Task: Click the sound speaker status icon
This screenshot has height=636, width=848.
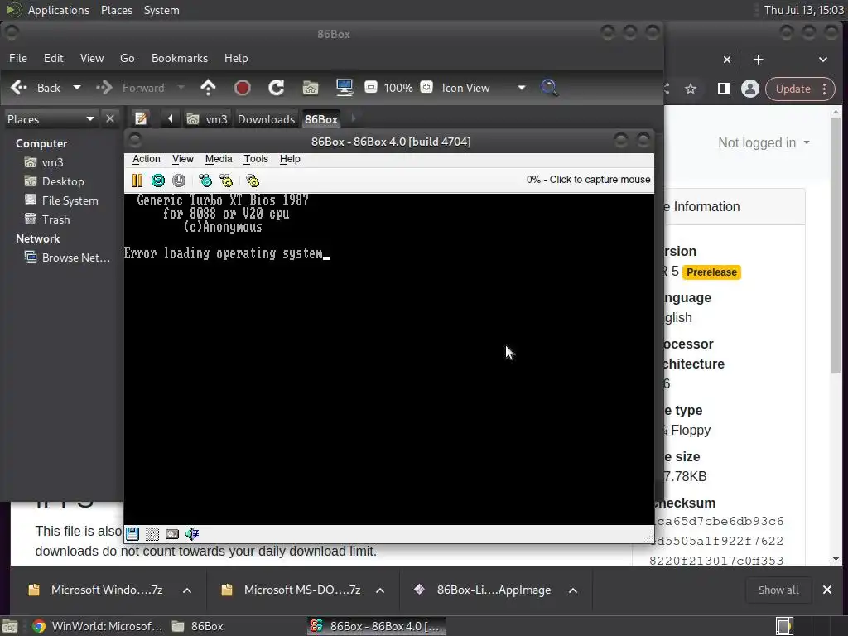Action: (x=192, y=534)
